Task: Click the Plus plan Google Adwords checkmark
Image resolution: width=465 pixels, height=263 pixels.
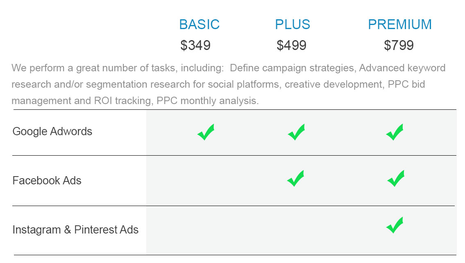Action: (296, 132)
